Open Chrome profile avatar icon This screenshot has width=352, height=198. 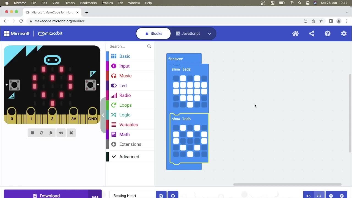tap(339, 21)
